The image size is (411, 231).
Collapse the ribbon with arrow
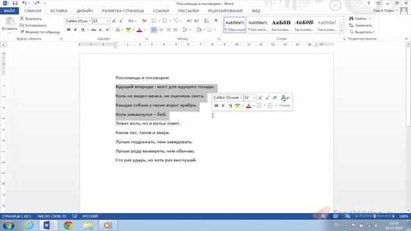click(407, 38)
